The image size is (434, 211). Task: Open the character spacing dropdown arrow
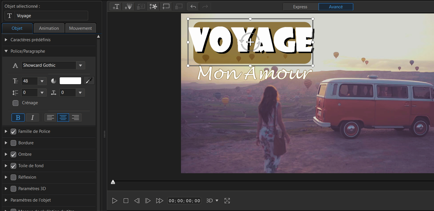click(80, 92)
